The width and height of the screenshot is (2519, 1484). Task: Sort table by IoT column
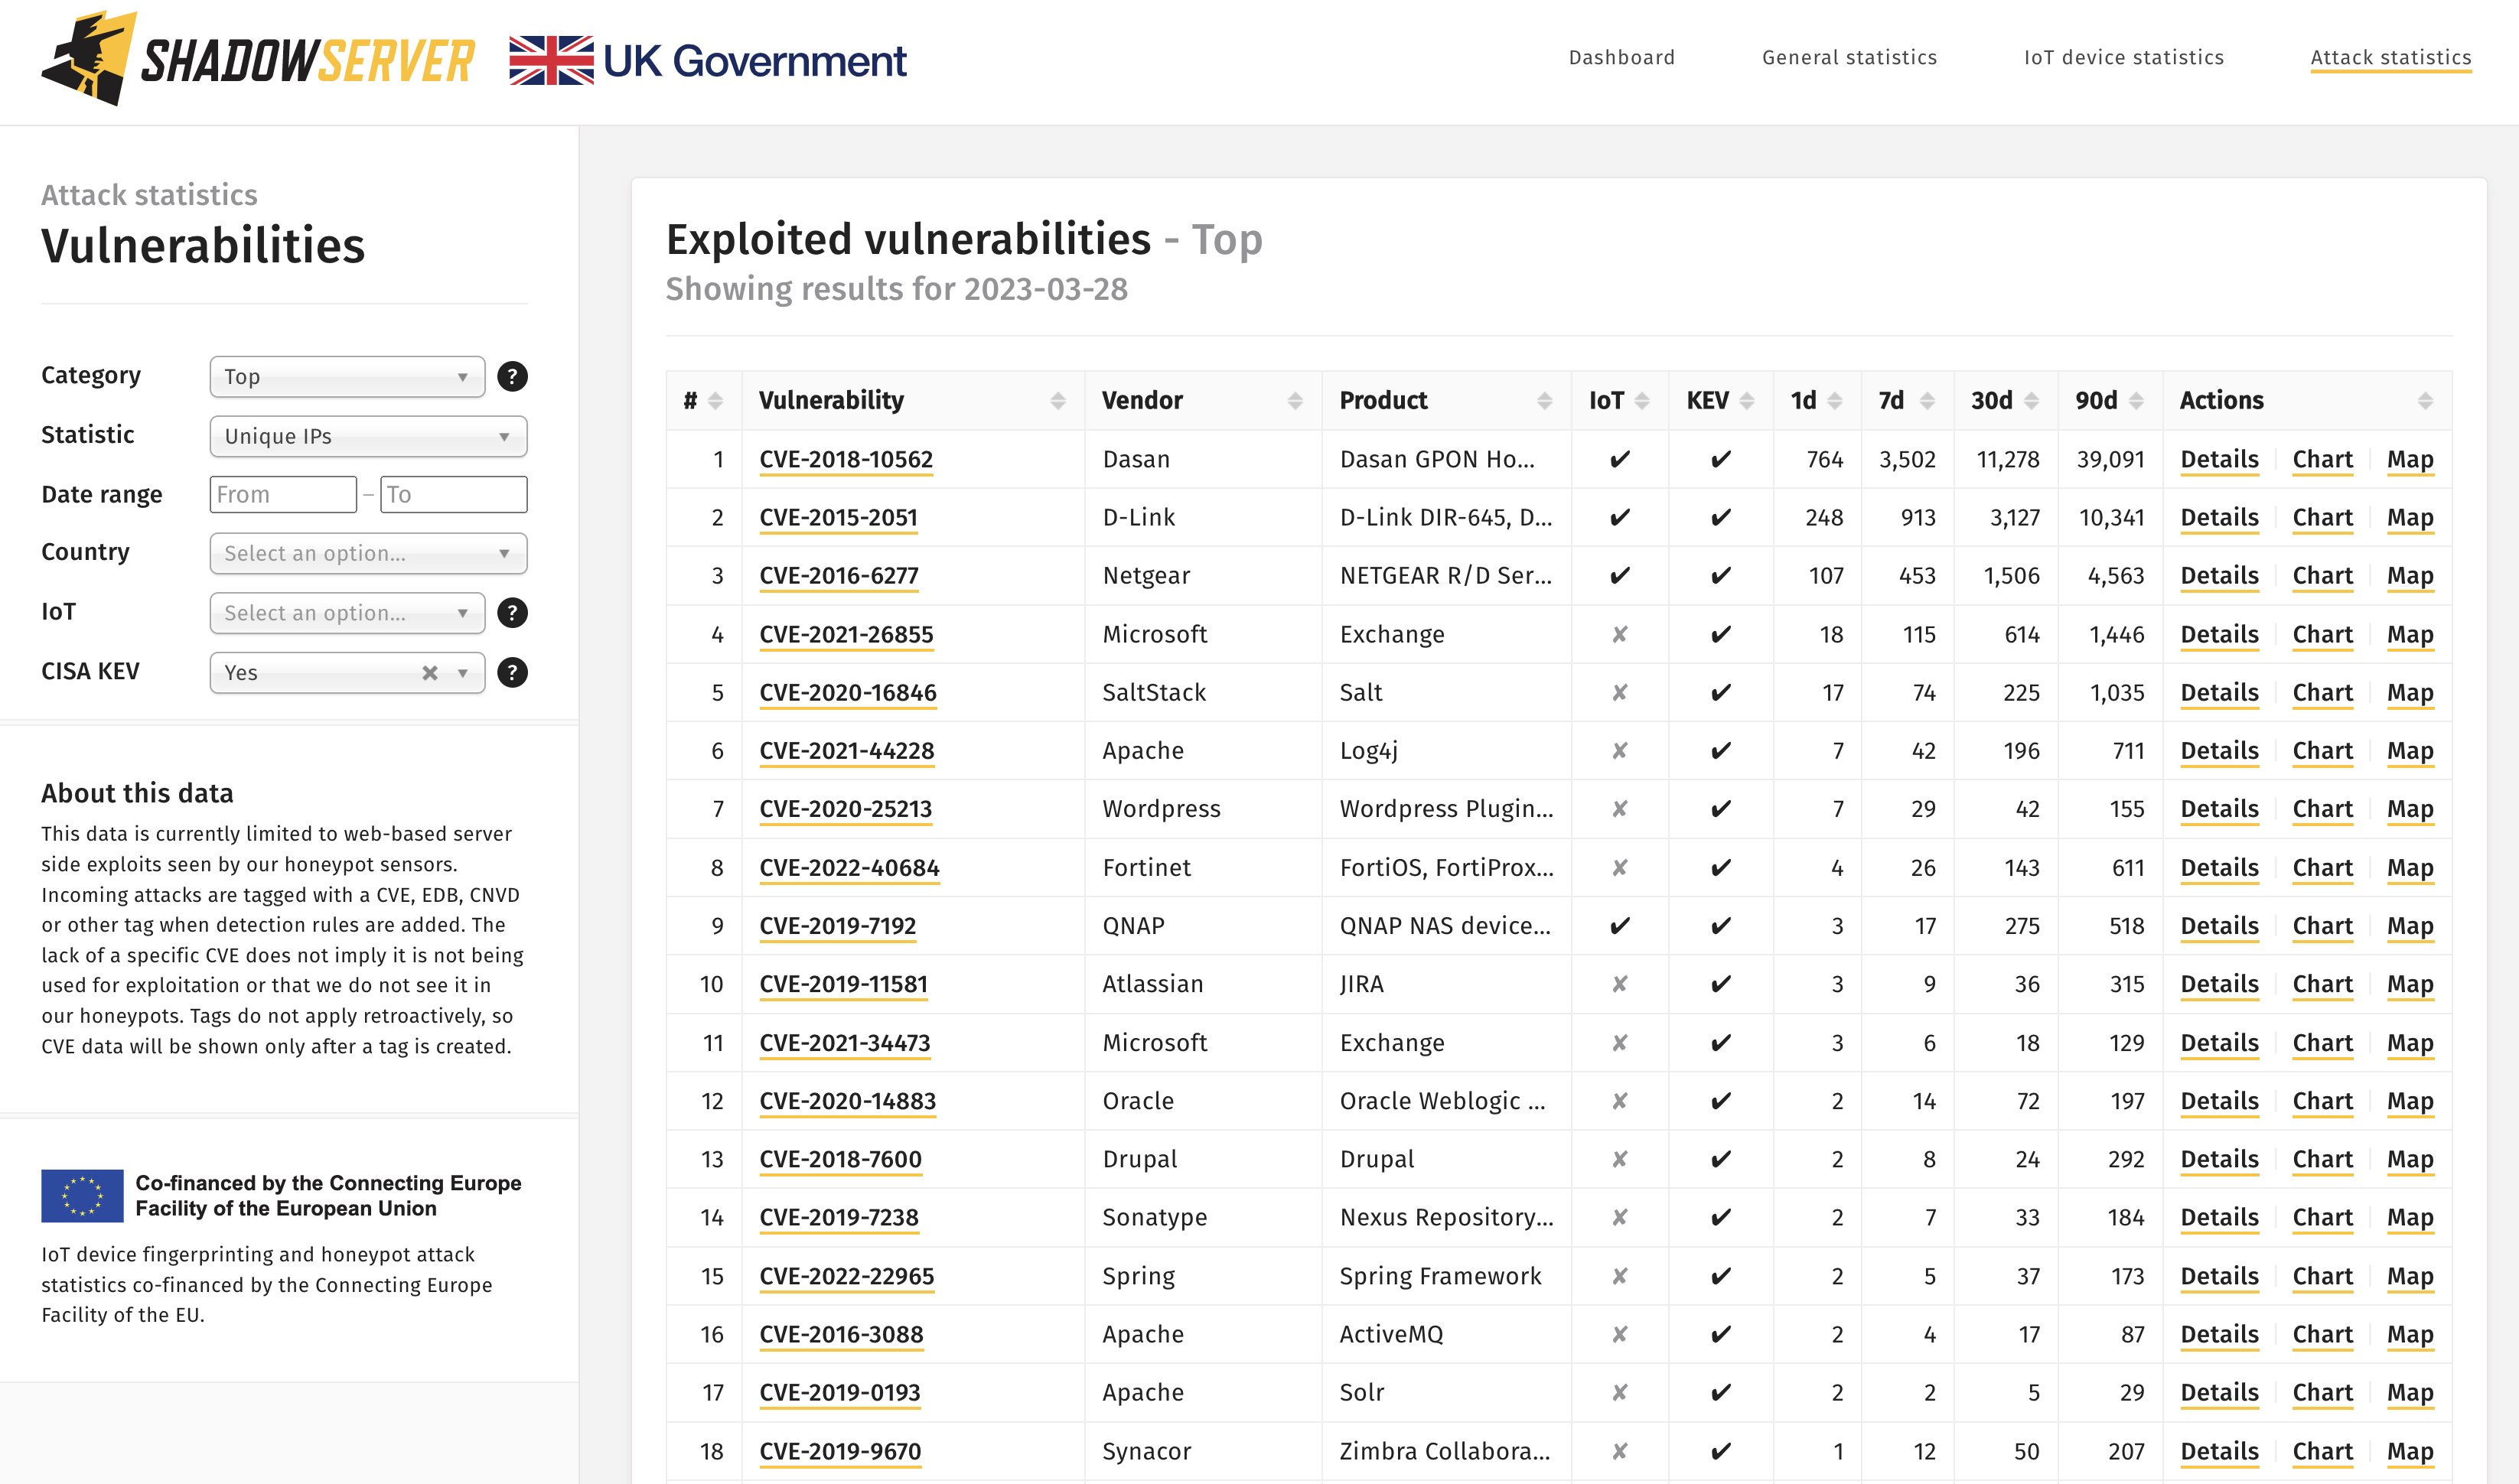(1642, 400)
